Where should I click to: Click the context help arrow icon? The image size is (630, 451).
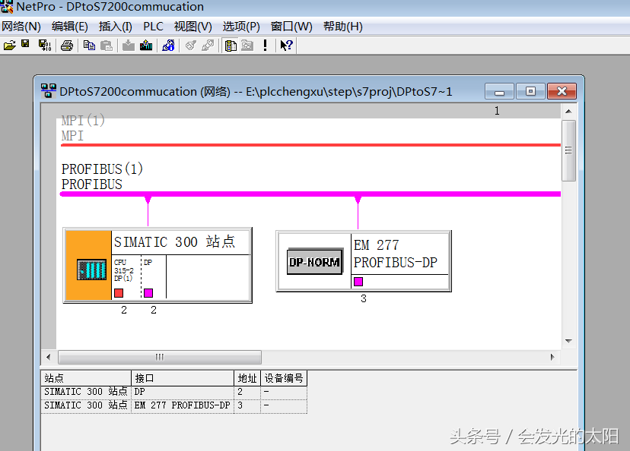pos(286,46)
